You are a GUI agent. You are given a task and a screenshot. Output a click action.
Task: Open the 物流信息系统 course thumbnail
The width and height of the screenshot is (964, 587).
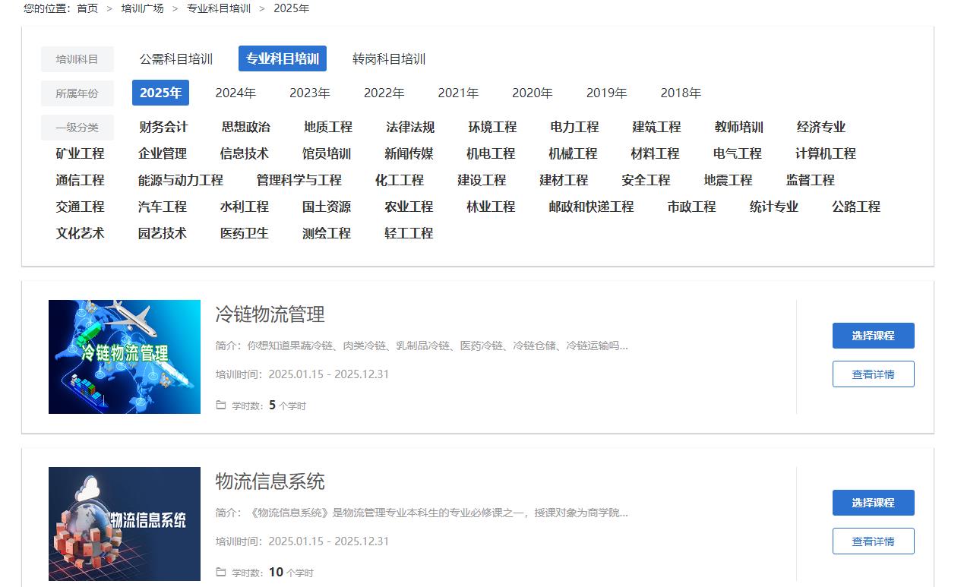point(125,524)
